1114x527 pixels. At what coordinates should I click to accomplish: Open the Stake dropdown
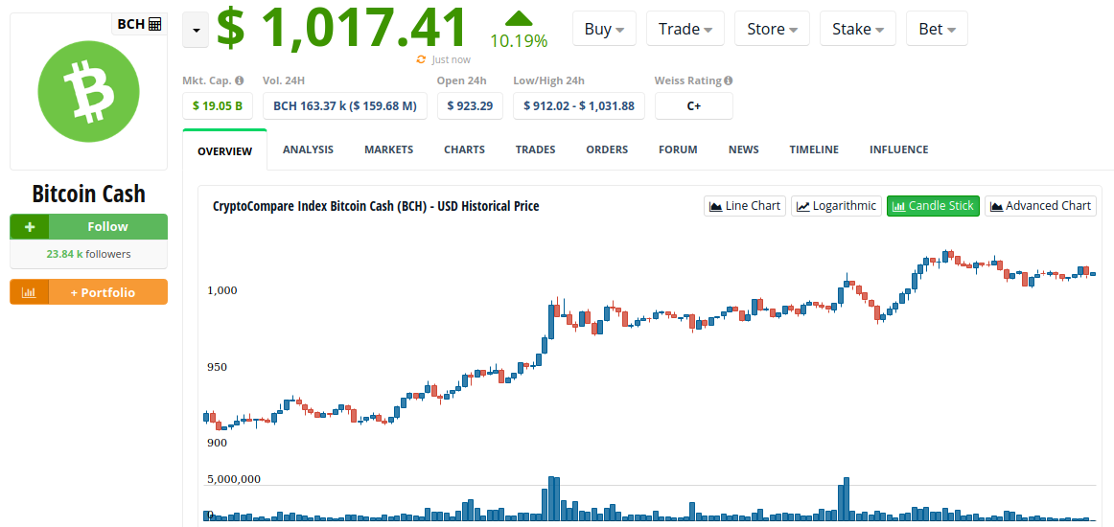[857, 29]
